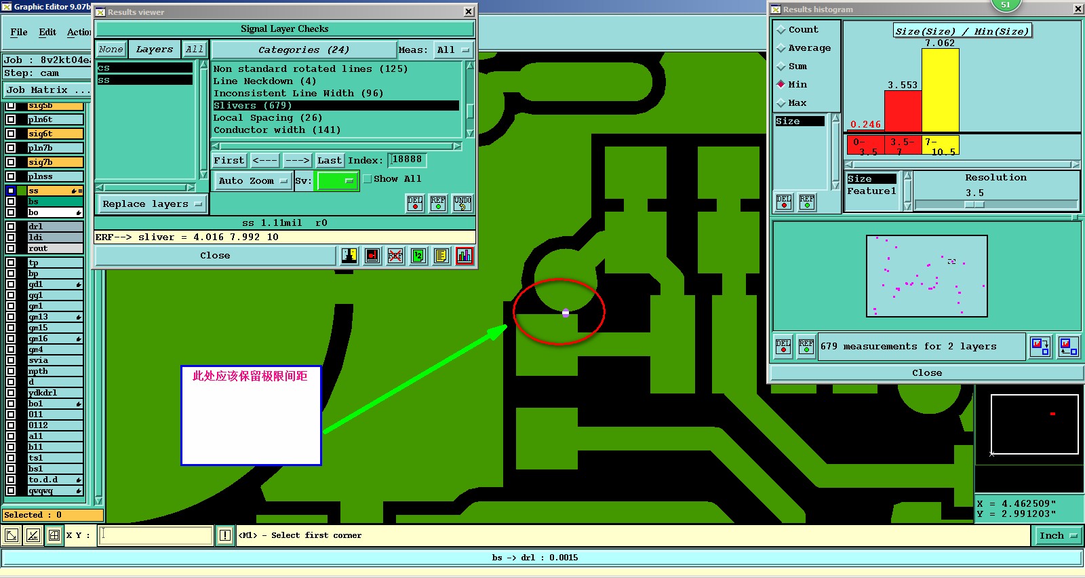Click DEL icon beside Size list in histogram

click(x=784, y=202)
